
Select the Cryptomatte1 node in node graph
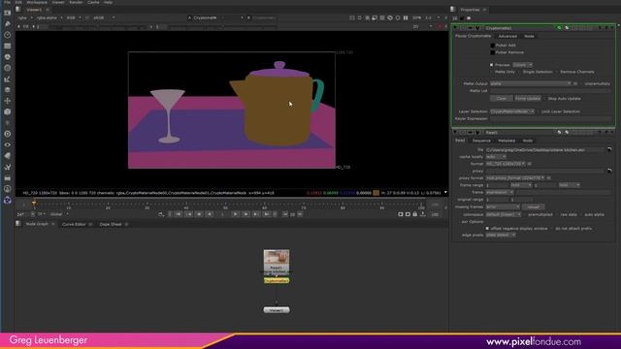[277, 280]
